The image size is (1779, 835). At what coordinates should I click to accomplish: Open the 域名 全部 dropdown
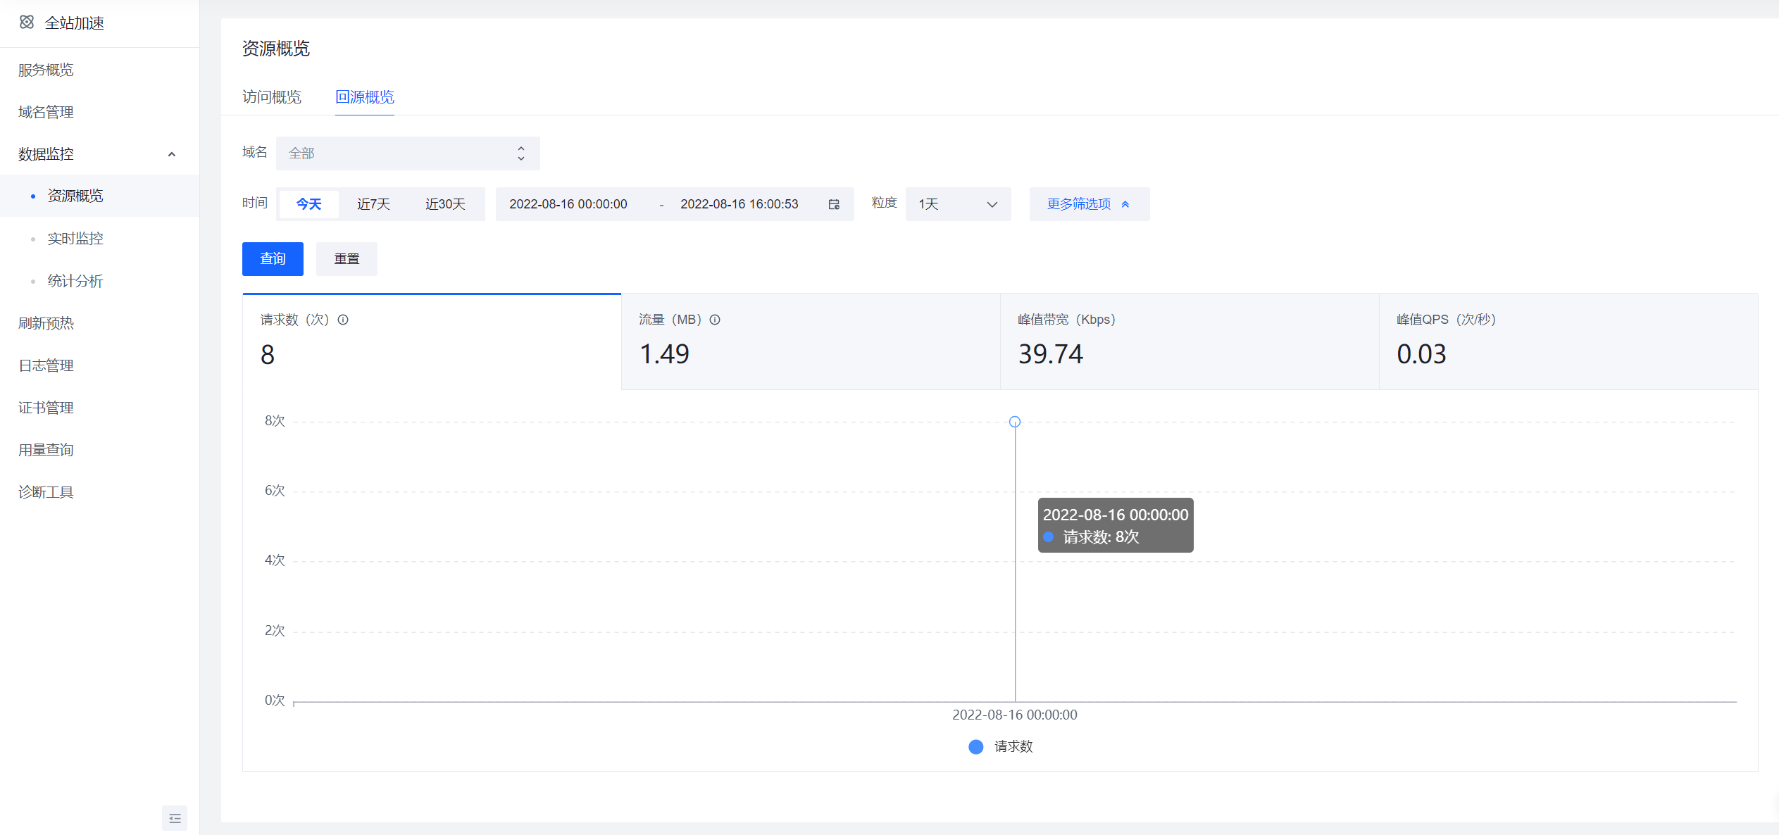pyautogui.click(x=407, y=153)
